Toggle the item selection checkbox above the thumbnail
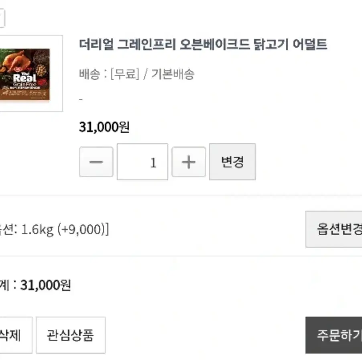Viewport: 362px width, 362px height. [2, 18]
